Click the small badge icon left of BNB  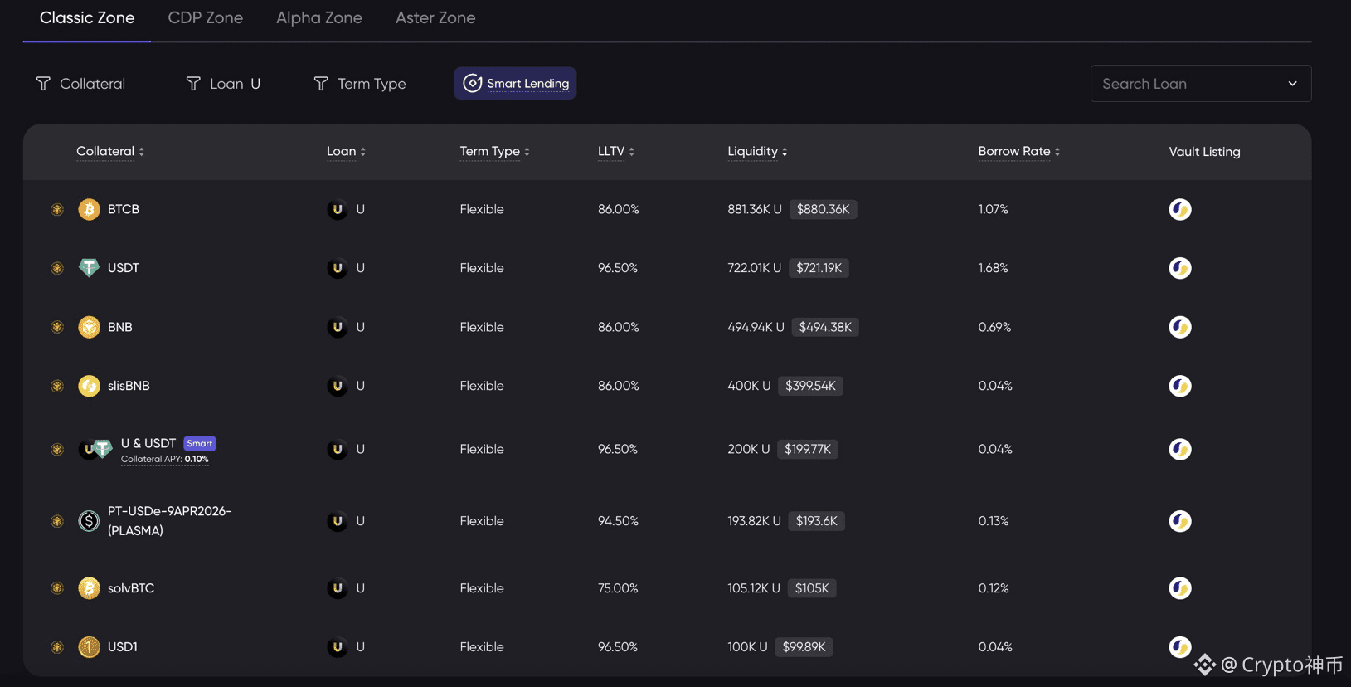pos(57,327)
